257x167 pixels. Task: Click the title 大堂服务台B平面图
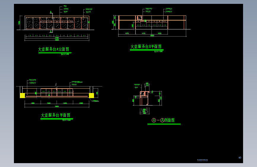pos(146,47)
